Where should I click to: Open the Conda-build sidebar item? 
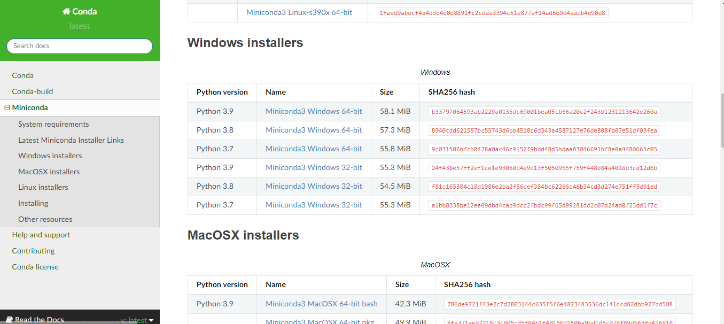[x=33, y=91]
